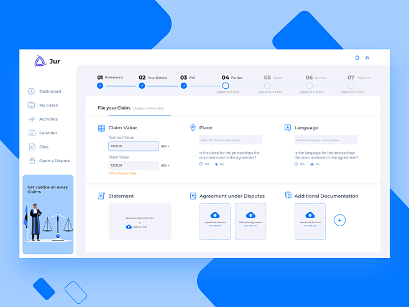Open Files in sidebar
This screenshot has height=307, width=409.
click(x=44, y=147)
